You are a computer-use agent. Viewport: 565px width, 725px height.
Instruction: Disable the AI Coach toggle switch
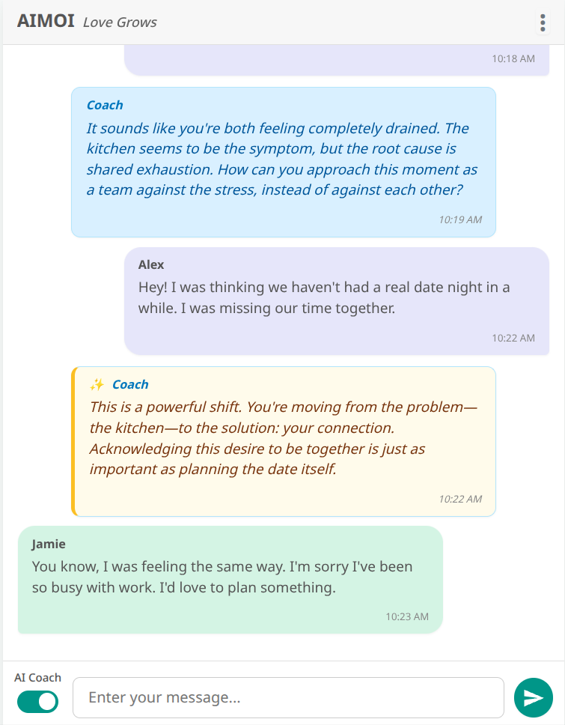pos(37,703)
